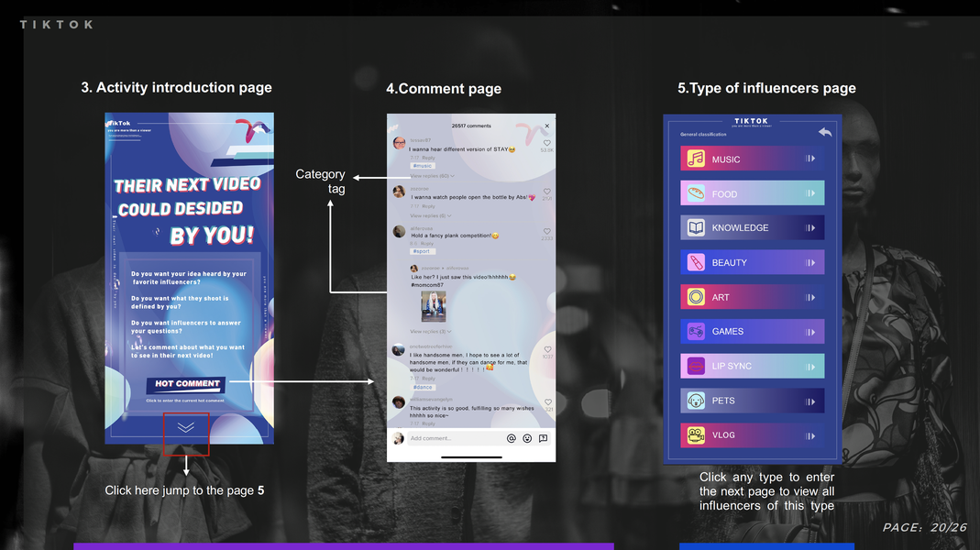This screenshot has width=980, height=550.
Task: Select the FOOD category label
Action: [x=724, y=194]
